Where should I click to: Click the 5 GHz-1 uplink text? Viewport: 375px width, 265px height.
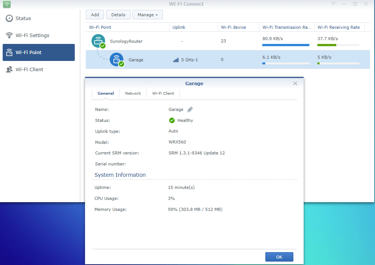189,60
